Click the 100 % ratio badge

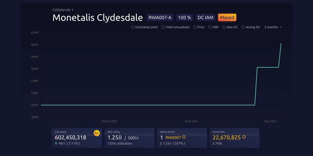click(x=184, y=18)
